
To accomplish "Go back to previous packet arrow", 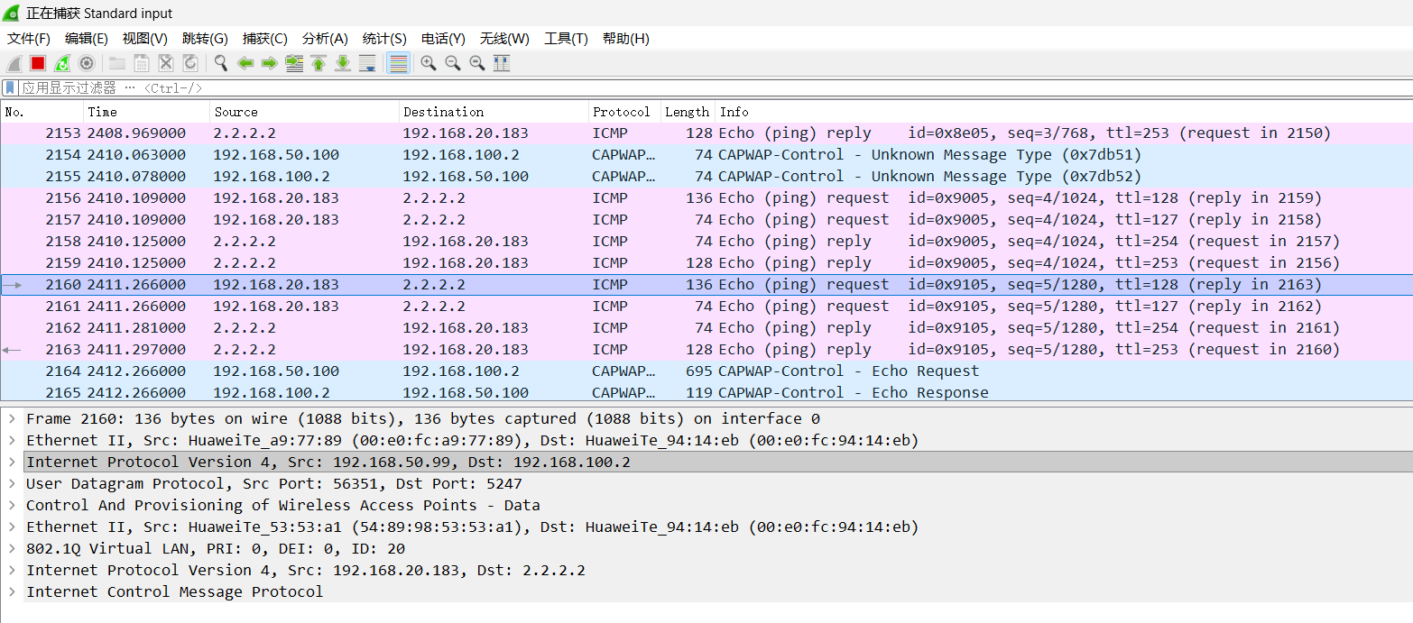I will point(245,63).
